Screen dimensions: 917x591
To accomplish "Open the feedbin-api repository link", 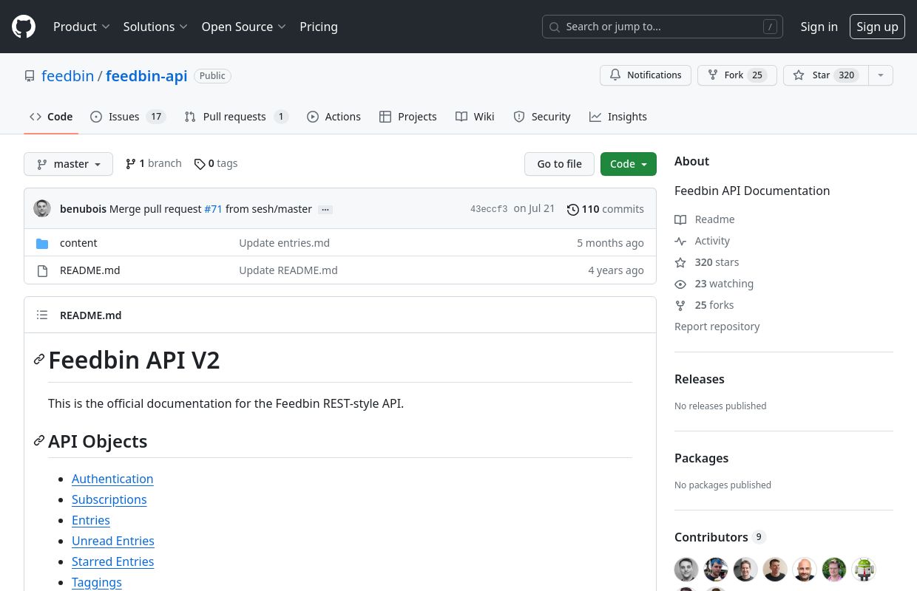I will [146, 76].
